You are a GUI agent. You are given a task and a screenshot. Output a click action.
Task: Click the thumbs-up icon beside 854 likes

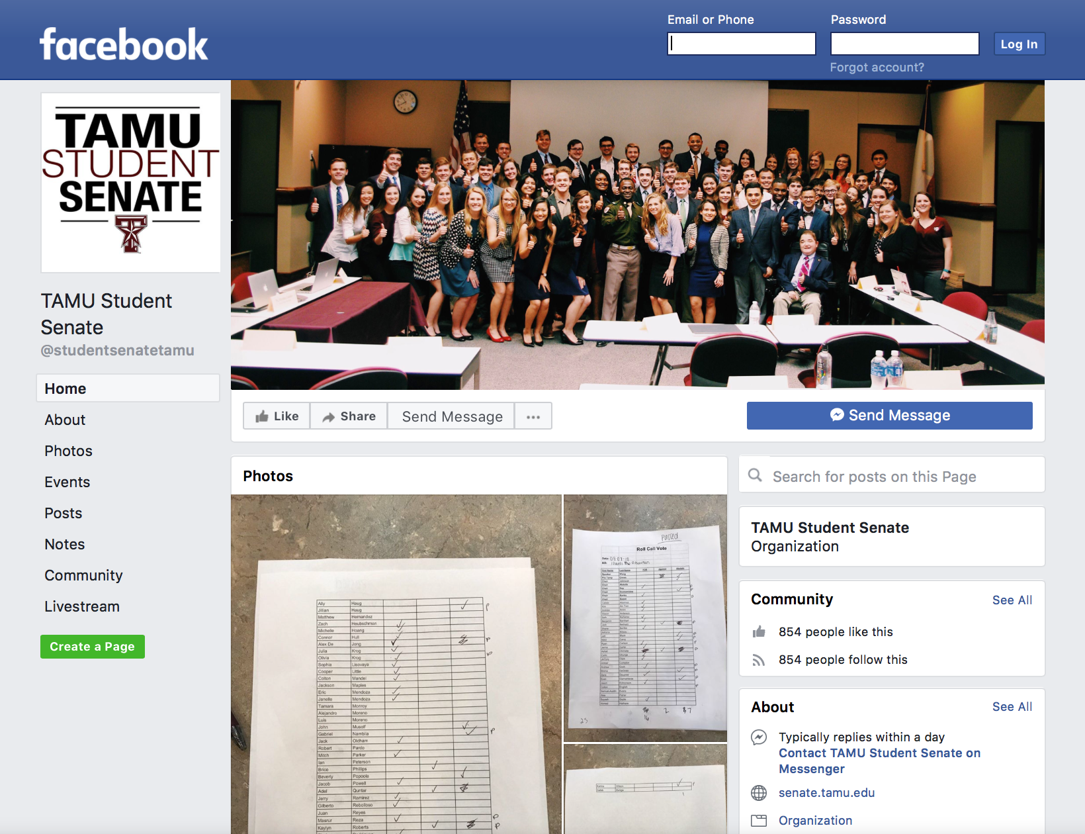[x=759, y=632]
